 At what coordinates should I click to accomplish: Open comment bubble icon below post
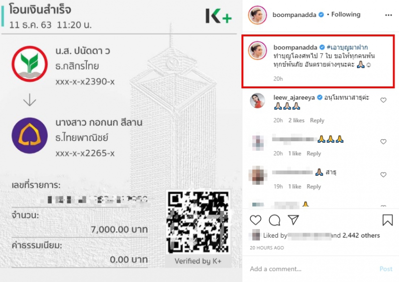(275, 220)
